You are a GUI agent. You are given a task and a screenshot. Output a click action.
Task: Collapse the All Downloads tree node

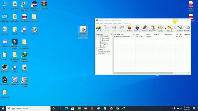click(97, 36)
